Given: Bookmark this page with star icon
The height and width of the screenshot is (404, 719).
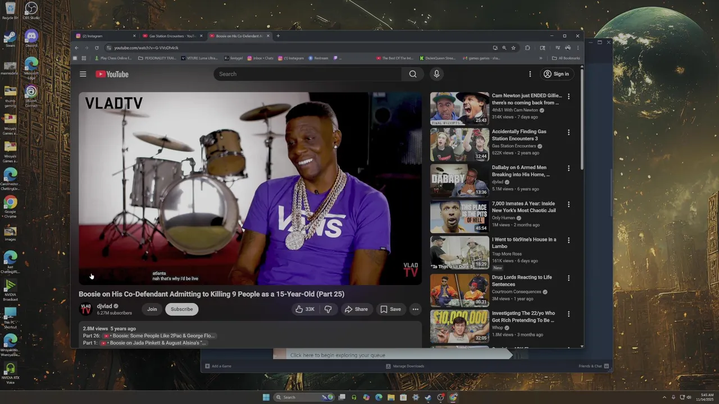Looking at the screenshot, I should tap(513, 48).
